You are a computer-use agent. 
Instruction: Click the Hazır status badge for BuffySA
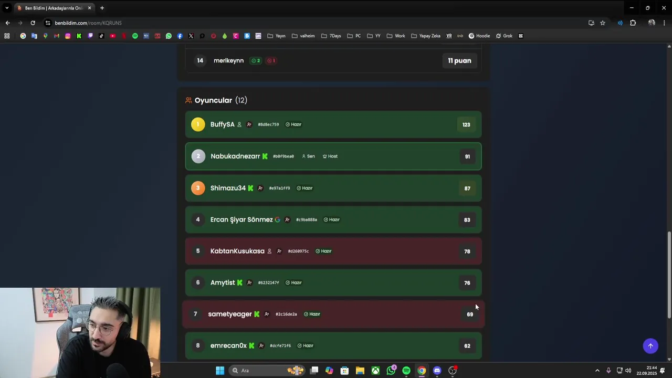(293, 124)
